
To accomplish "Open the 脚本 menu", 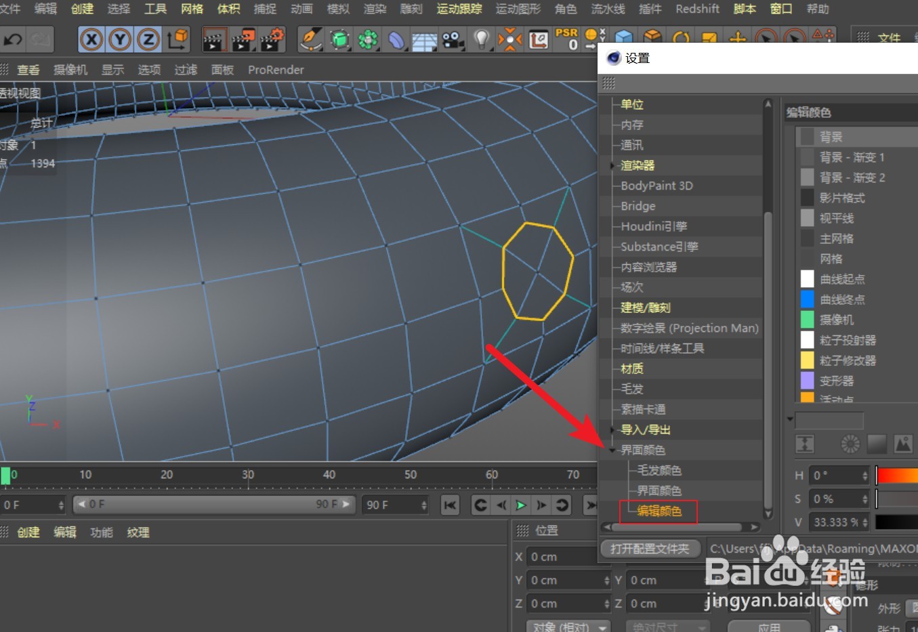I will coord(744,9).
